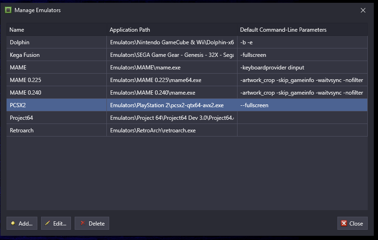Sort by Application Path column header

pos(172,30)
